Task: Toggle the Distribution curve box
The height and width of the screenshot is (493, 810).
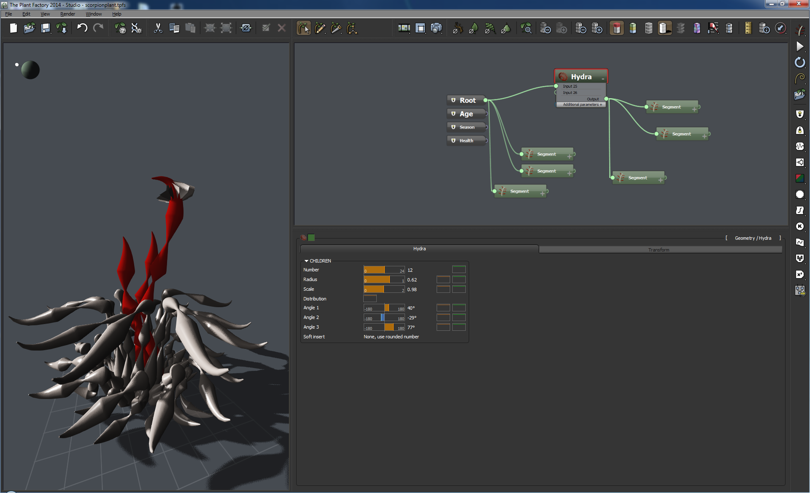Action: (x=370, y=299)
